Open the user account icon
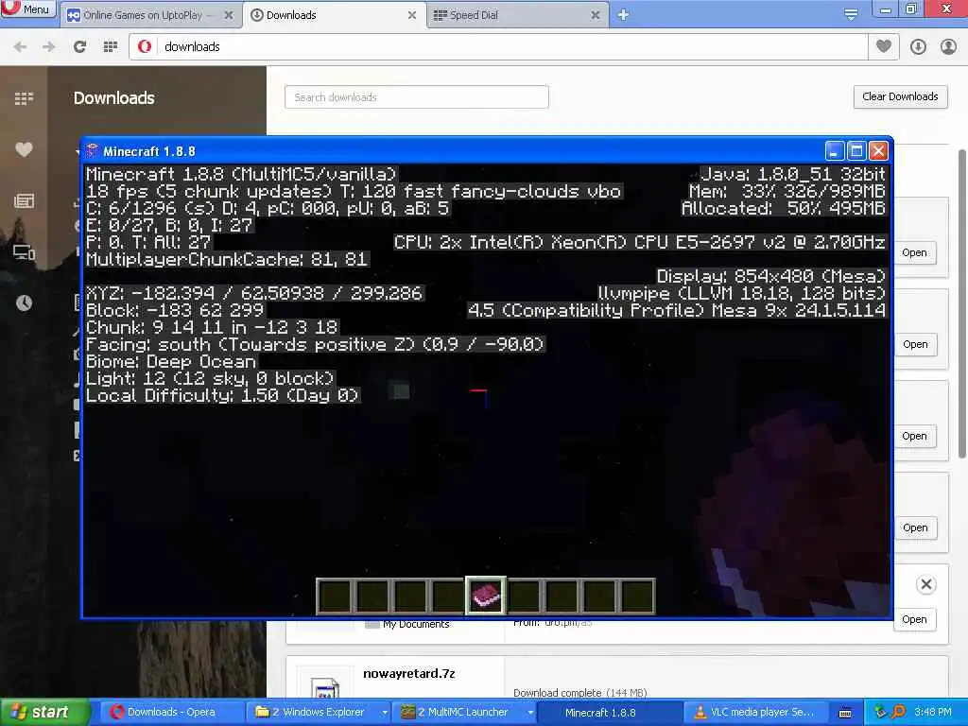 948,47
